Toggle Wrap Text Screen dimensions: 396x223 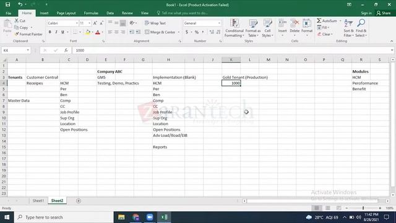(155, 24)
